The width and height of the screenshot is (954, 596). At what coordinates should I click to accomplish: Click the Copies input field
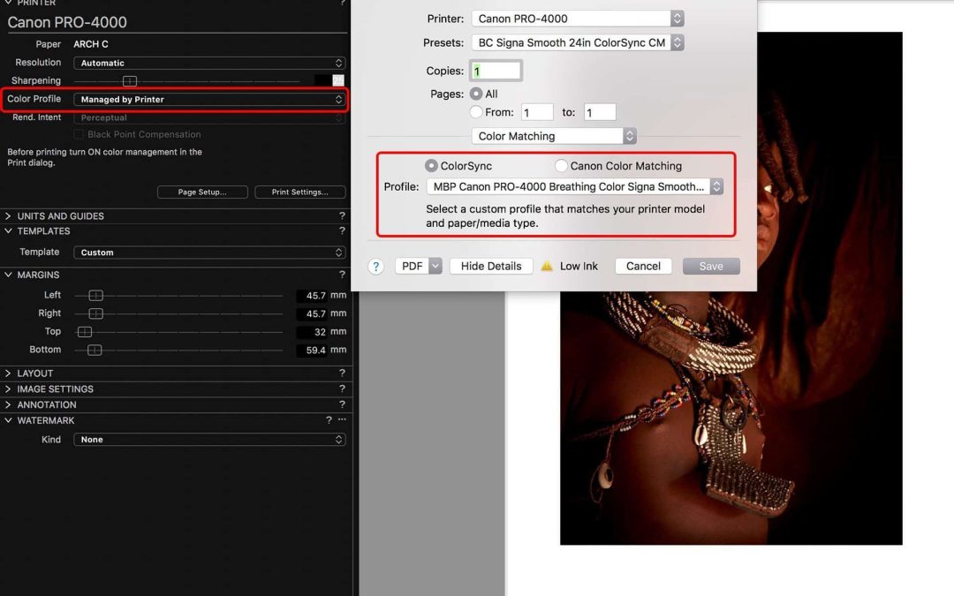pos(496,71)
